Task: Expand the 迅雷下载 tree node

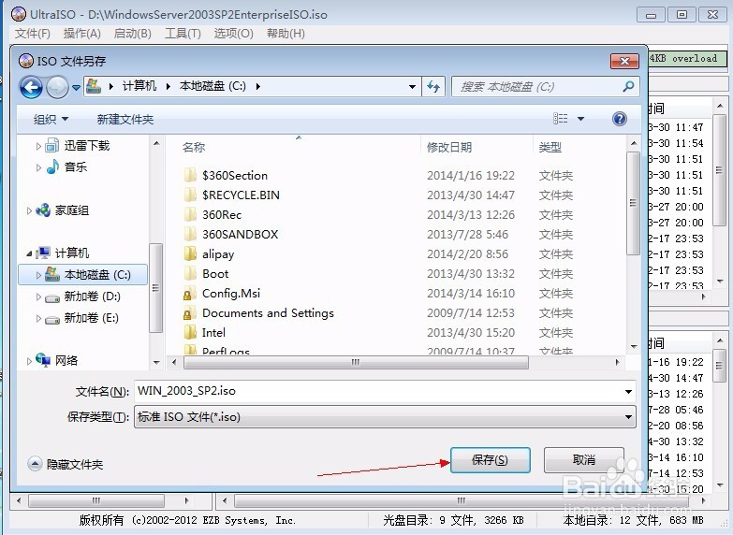Action: (x=38, y=146)
